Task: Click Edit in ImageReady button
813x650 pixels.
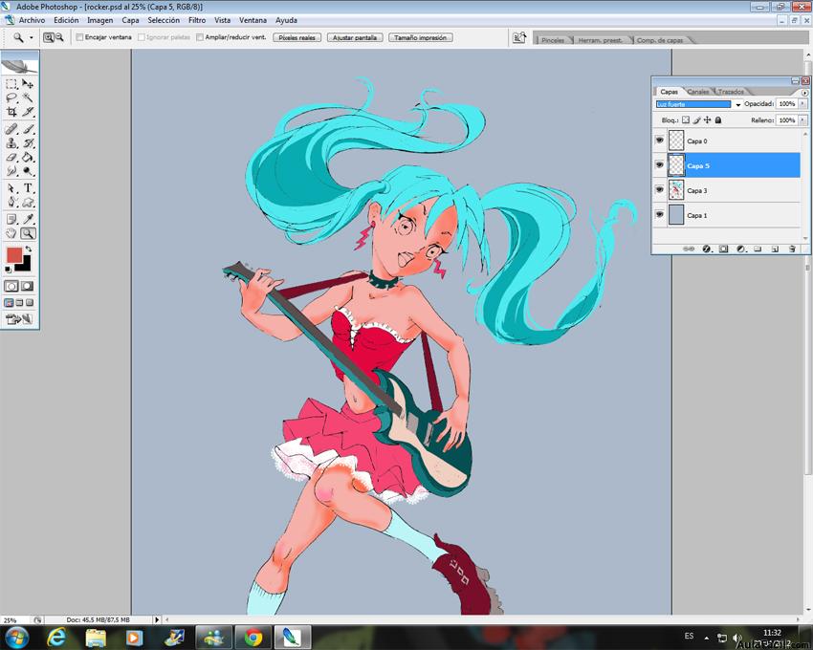Action: [x=19, y=319]
